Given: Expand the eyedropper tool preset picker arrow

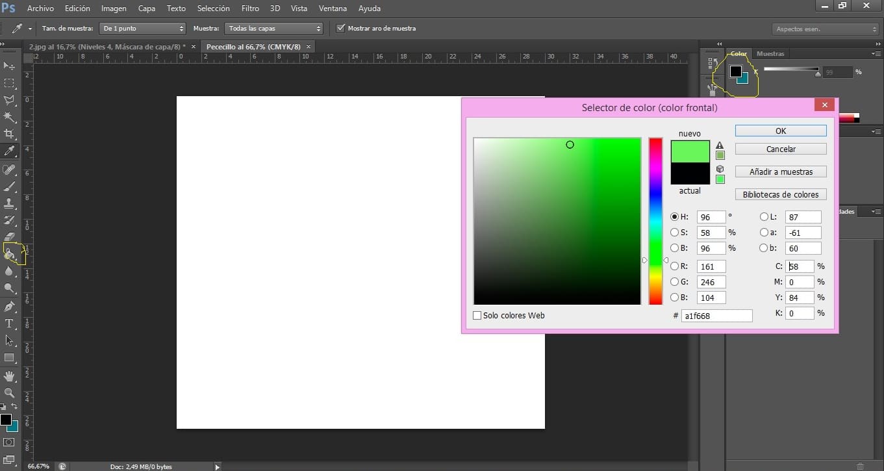Looking at the screenshot, I should (30, 29).
